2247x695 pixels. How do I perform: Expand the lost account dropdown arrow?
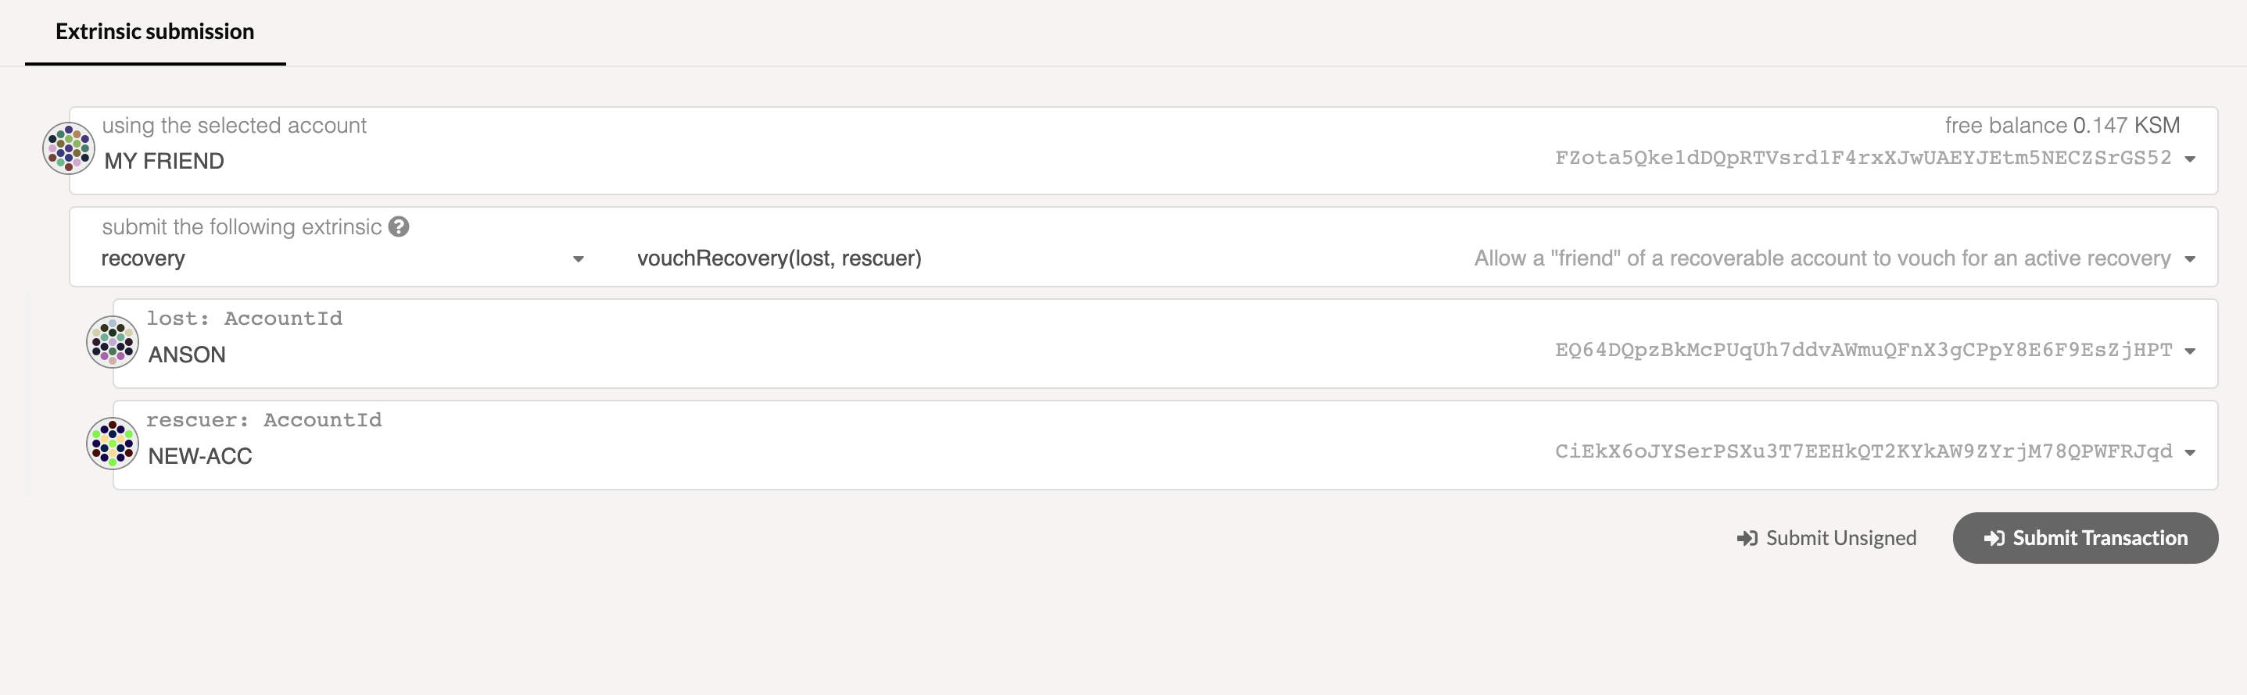(2189, 351)
